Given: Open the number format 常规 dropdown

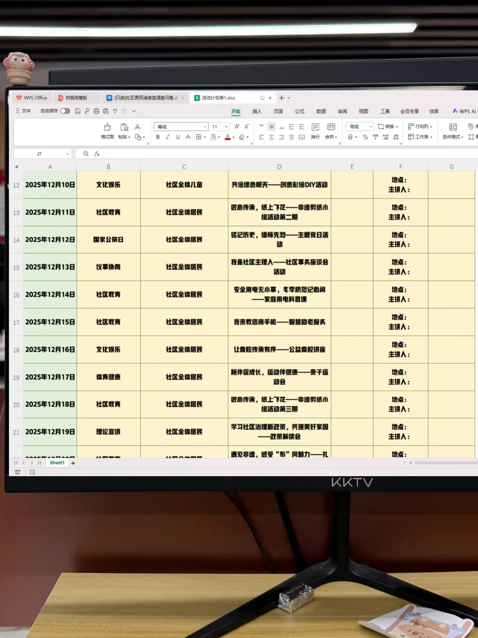Looking at the screenshot, I should (371, 127).
